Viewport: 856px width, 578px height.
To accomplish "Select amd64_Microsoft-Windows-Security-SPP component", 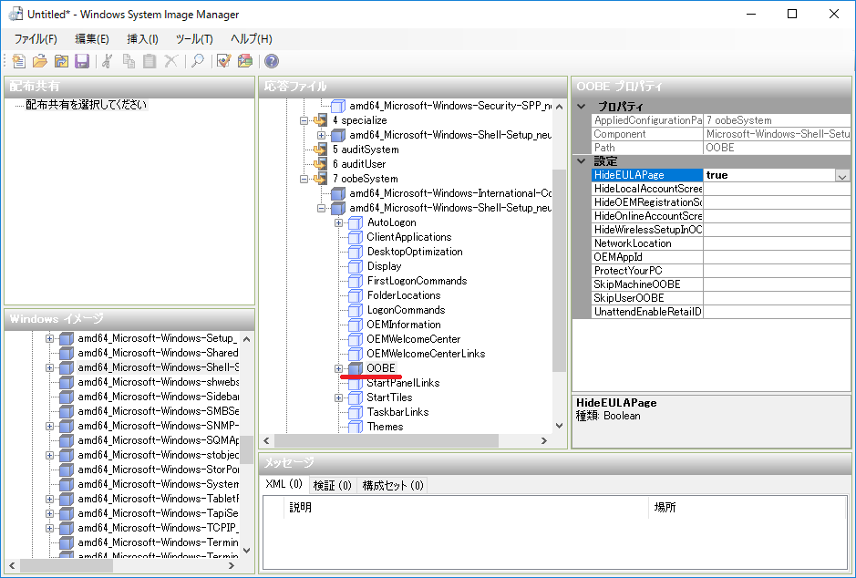I will click(450, 106).
